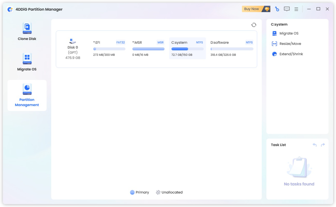Viewport: 336px width, 207px height.
Task: Click the 72.7 GB/150 GB size text
Action: tap(182, 55)
